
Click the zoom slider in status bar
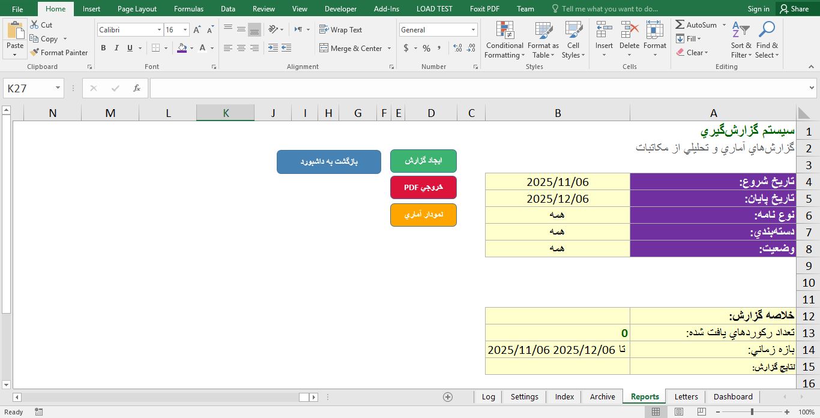[x=752, y=412]
